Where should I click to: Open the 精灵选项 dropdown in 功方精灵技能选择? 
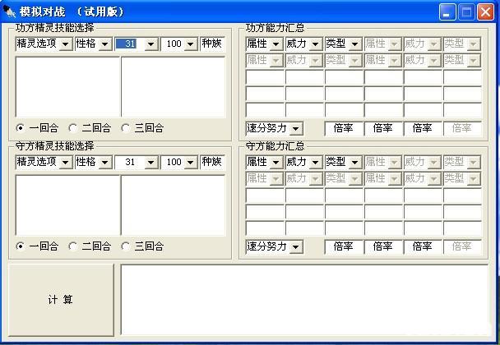[65, 44]
